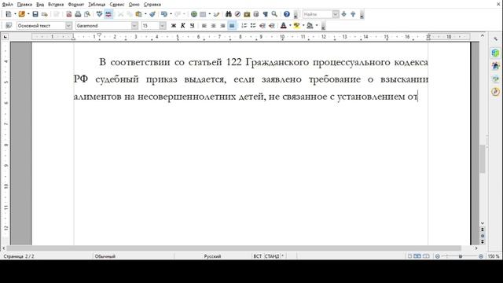Open the Правка menu

point(24,5)
